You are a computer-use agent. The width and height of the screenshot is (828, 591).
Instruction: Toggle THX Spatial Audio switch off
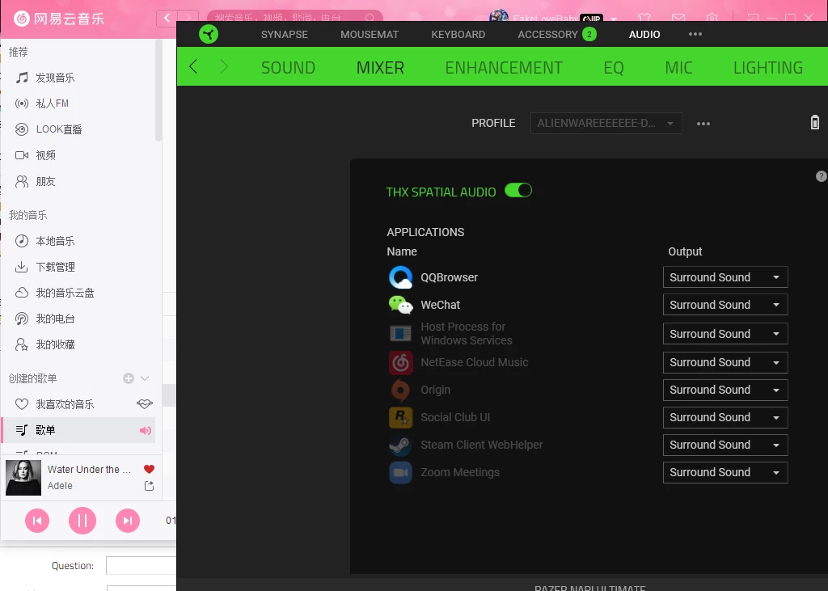518,191
